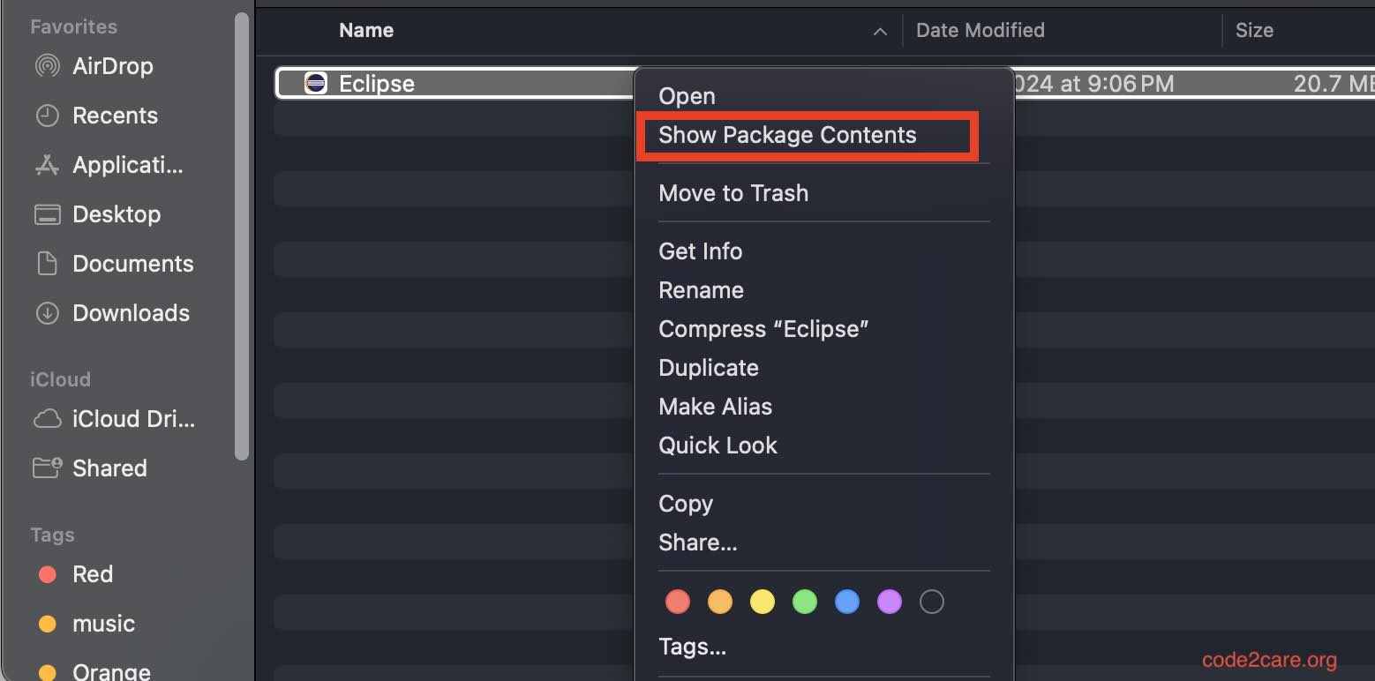Open the Share... menu entry
Viewport: 1375px width, 681px height.
coord(697,542)
